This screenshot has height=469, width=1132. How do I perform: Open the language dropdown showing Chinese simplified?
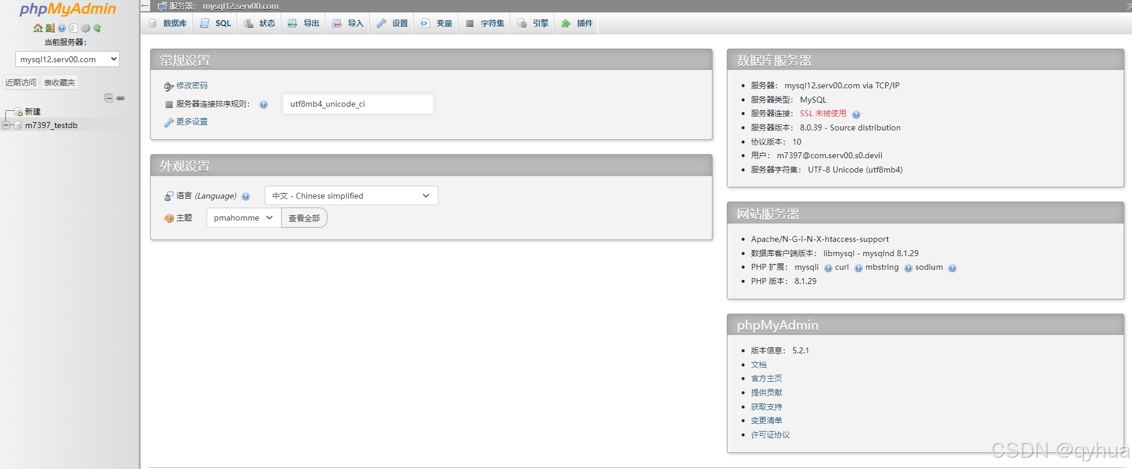tap(351, 196)
